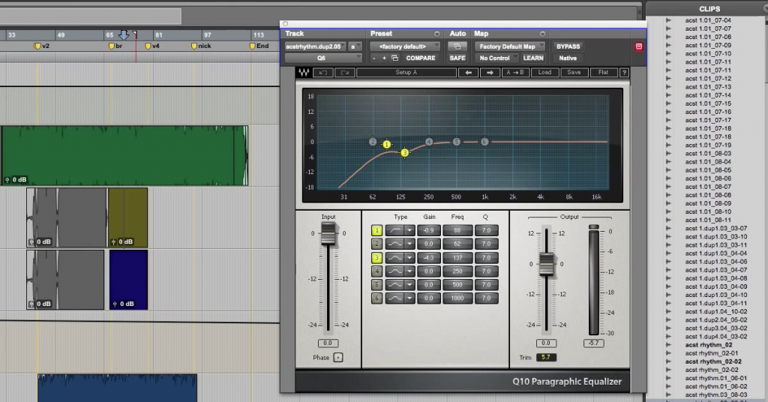Screen dimensions: 768x402
Task: Enable EQ band 4 with its number button
Action: [376, 271]
